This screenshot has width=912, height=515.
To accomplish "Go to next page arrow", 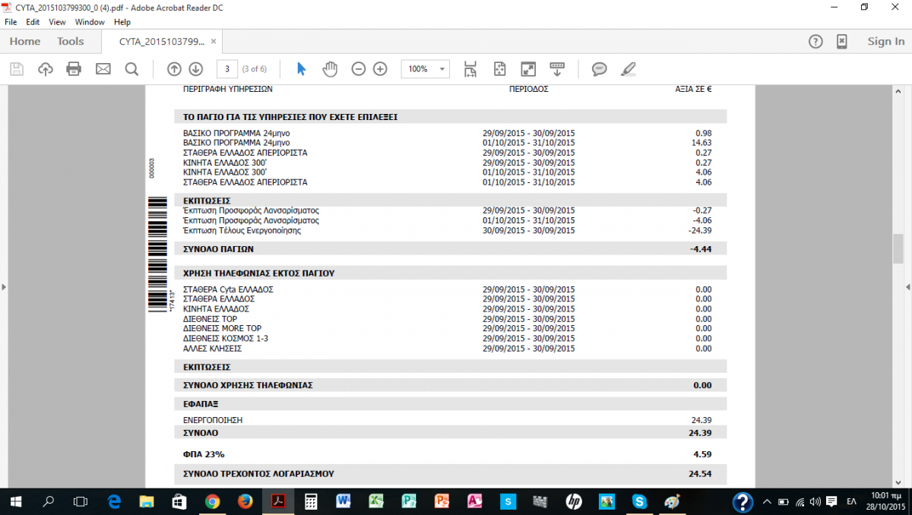I will pos(195,69).
